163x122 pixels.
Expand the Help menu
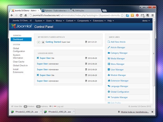point(110,21)
